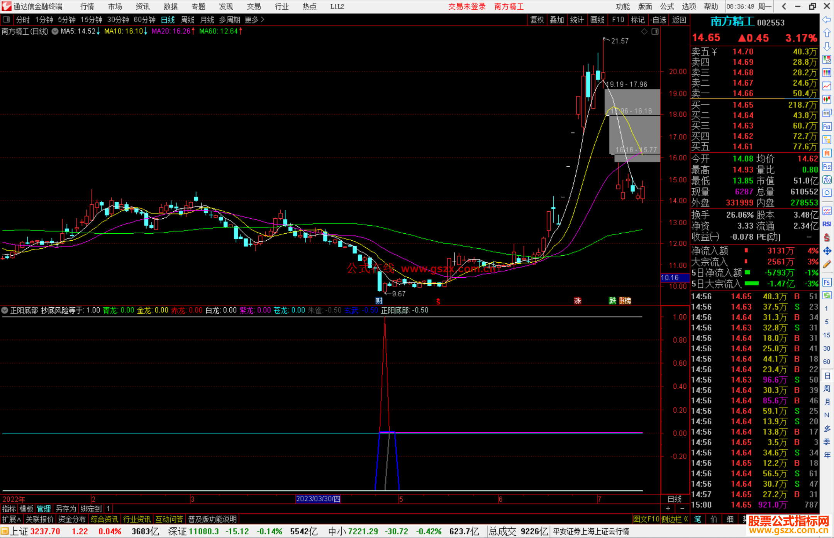Open the wavy lines indicator icon
This screenshot has height=538, width=834.
point(827,211)
